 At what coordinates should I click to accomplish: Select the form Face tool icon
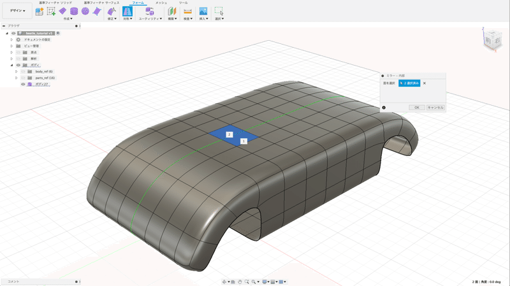click(x=97, y=11)
